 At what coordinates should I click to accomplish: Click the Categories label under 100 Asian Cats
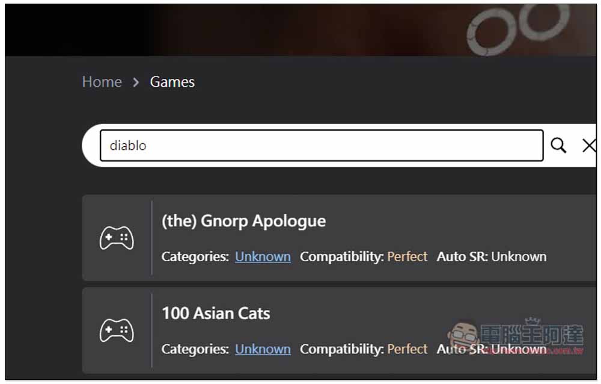click(x=195, y=349)
